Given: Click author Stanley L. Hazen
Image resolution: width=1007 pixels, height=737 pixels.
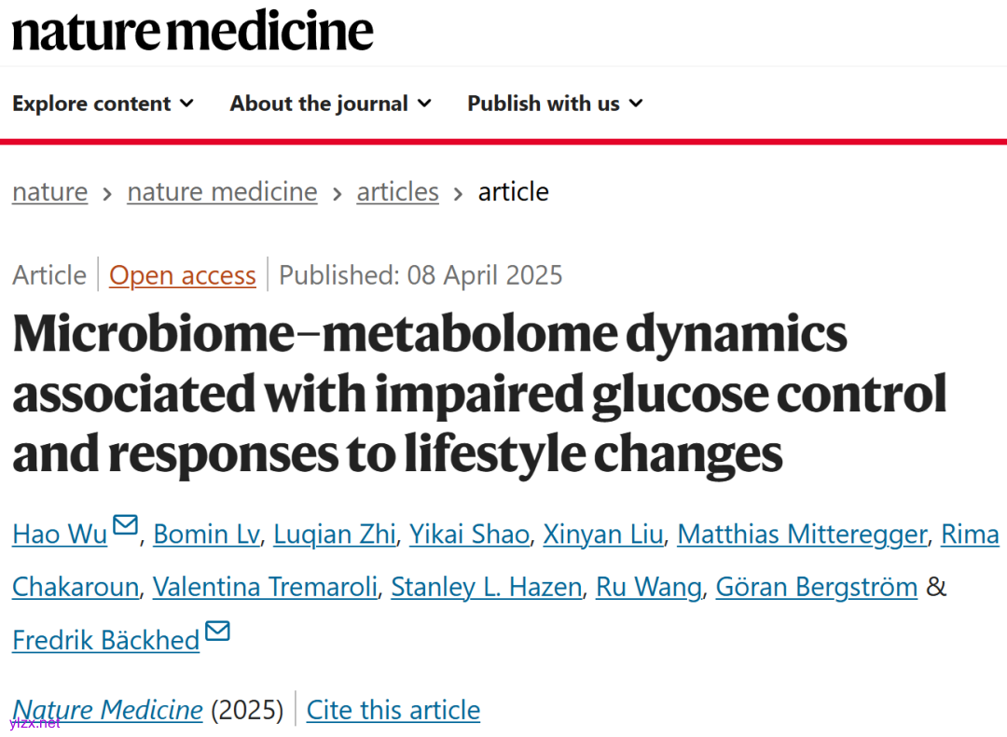Looking at the screenshot, I should (487, 588).
